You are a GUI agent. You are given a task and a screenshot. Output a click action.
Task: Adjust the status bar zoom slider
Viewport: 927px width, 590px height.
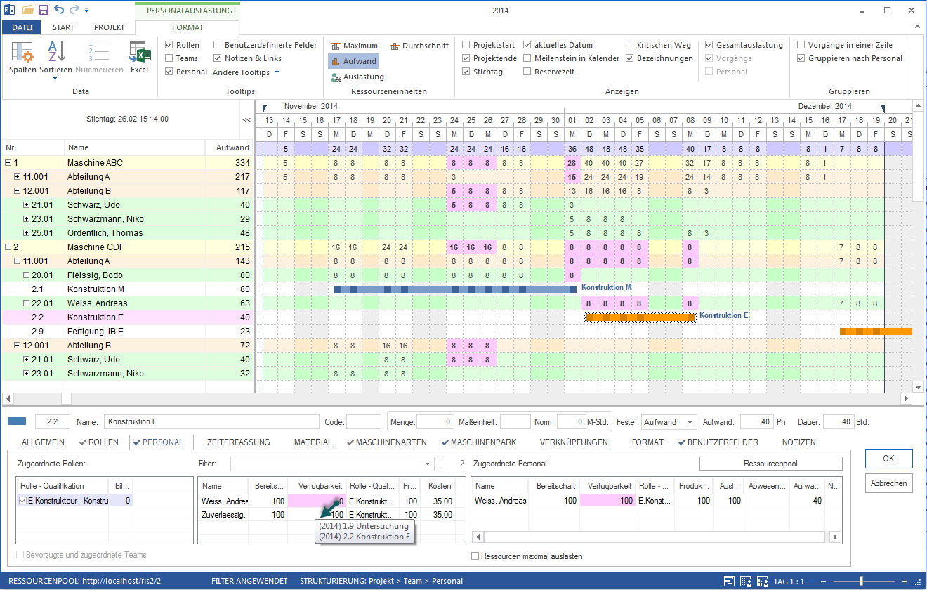click(x=861, y=582)
